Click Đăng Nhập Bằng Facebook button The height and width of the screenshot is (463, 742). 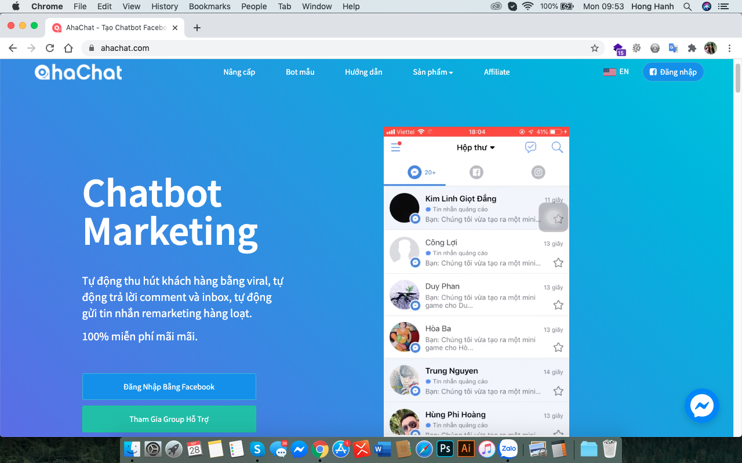click(x=169, y=387)
